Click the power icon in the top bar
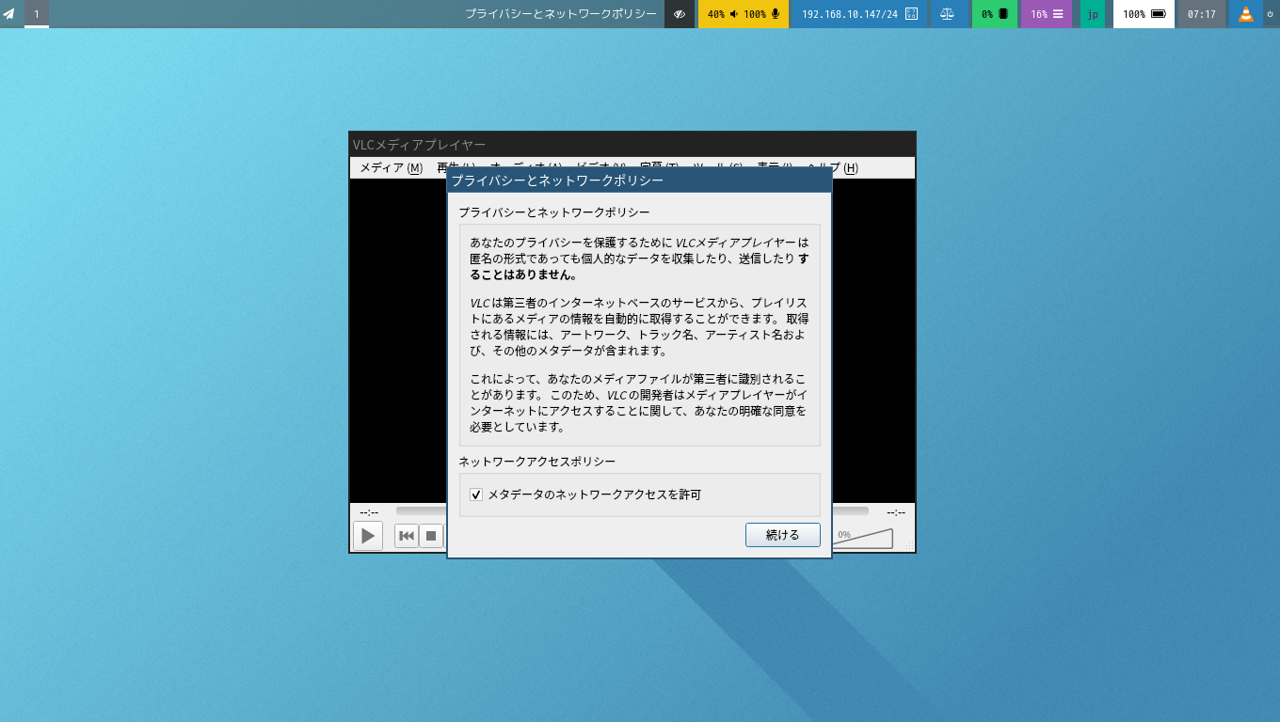This screenshot has height=722, width=1280. 1270,14
